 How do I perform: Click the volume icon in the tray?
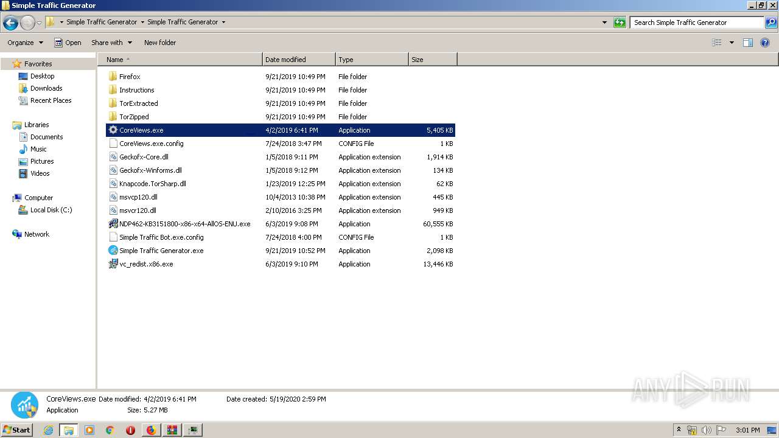pos(706,430)
